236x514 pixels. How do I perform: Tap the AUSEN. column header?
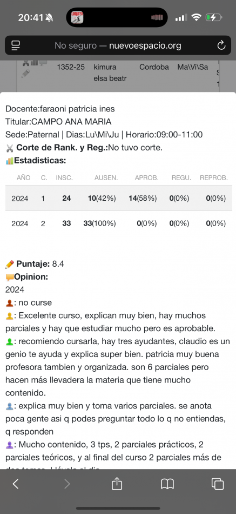point(106,177)
